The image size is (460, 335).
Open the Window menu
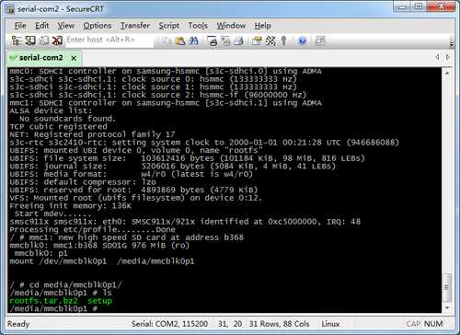(x=231, y=26)
